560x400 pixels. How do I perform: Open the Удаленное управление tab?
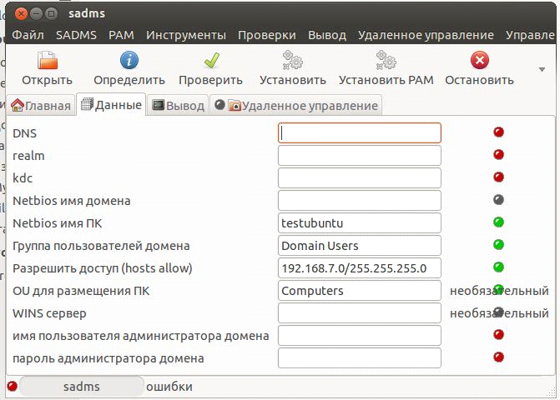[295, 106]
